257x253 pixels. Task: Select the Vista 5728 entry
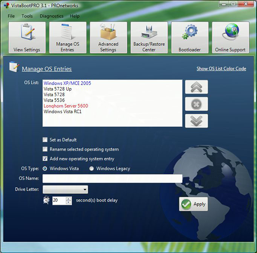[54, 95]
